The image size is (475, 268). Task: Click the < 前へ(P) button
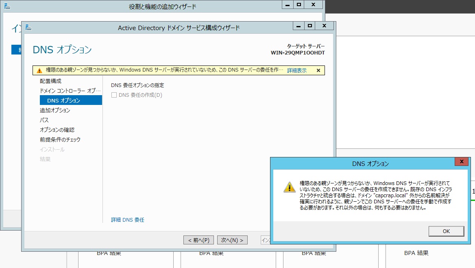point(199,240)
